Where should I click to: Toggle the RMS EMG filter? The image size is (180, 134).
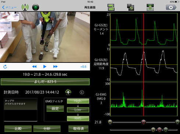78,118
